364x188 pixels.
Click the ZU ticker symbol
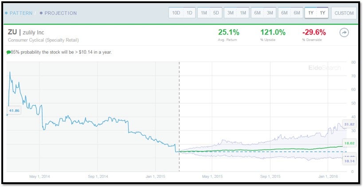(12, 32)
